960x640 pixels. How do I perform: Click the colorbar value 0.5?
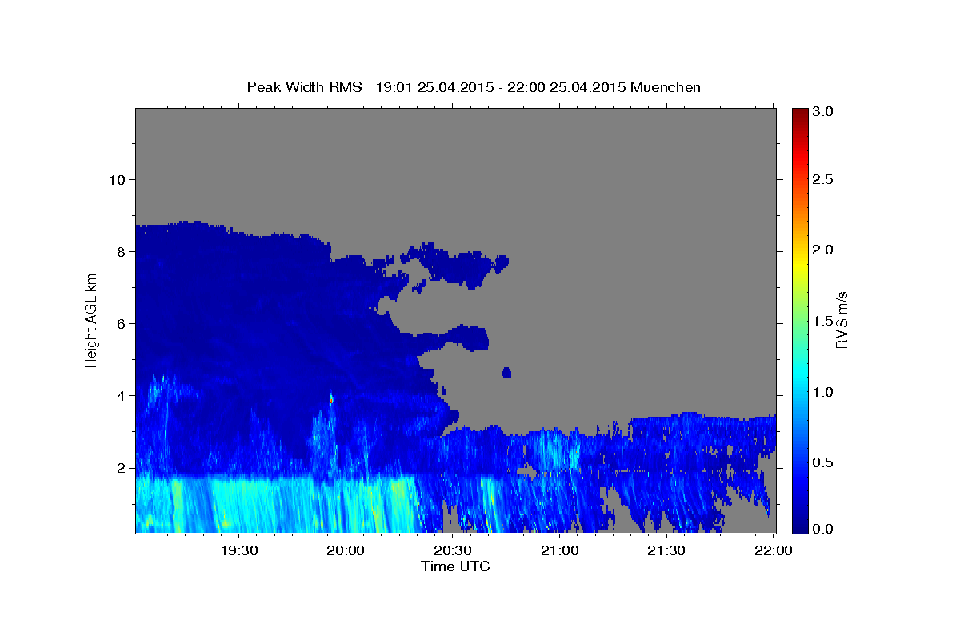(823, 462)
